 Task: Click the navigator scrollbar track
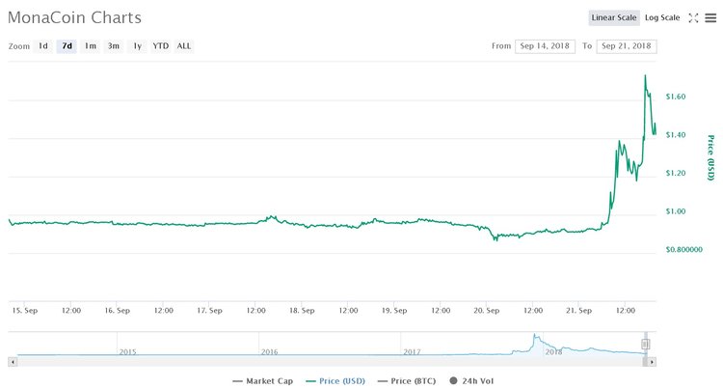[330, 362]
